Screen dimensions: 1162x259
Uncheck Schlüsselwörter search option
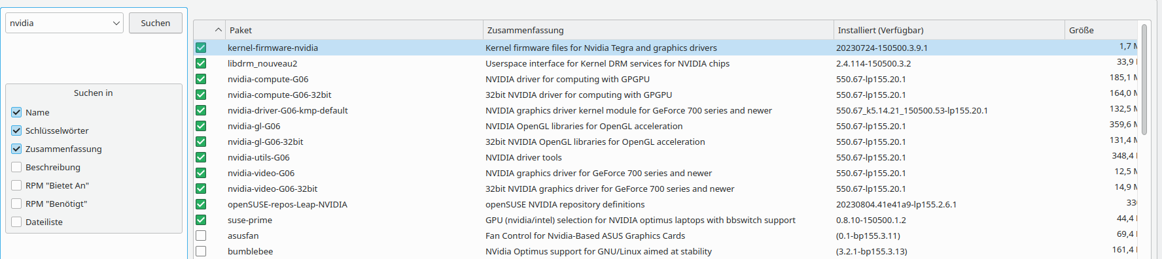16,130
